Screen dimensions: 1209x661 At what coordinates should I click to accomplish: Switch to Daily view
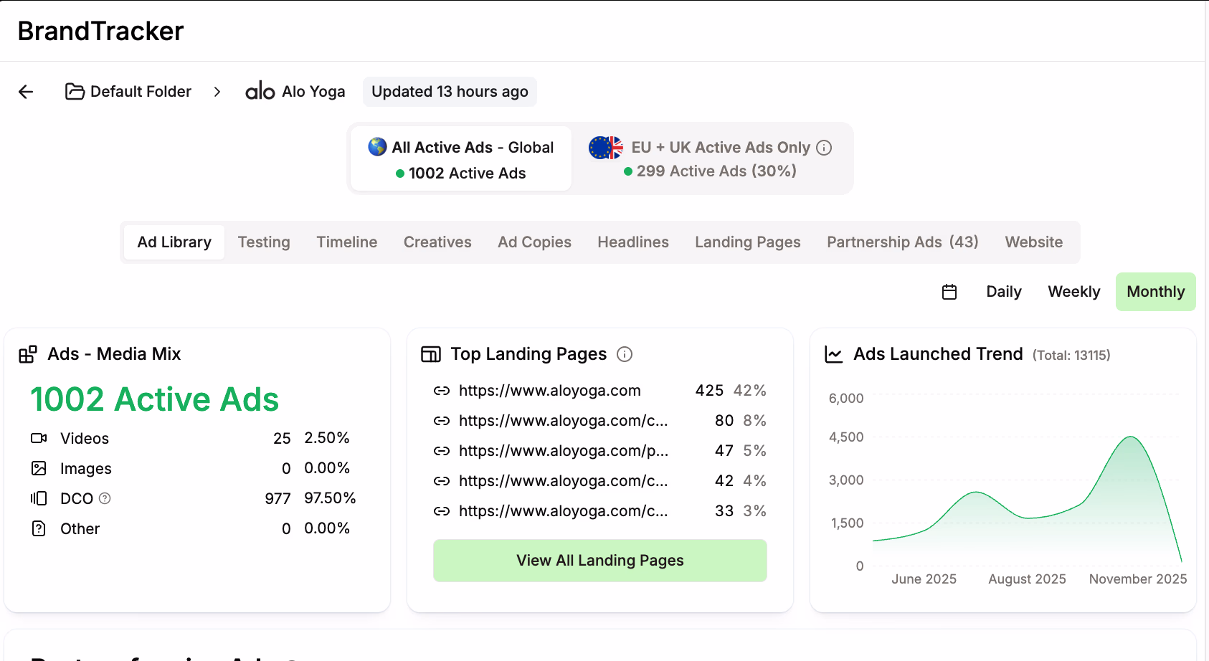click(1003, 292)
